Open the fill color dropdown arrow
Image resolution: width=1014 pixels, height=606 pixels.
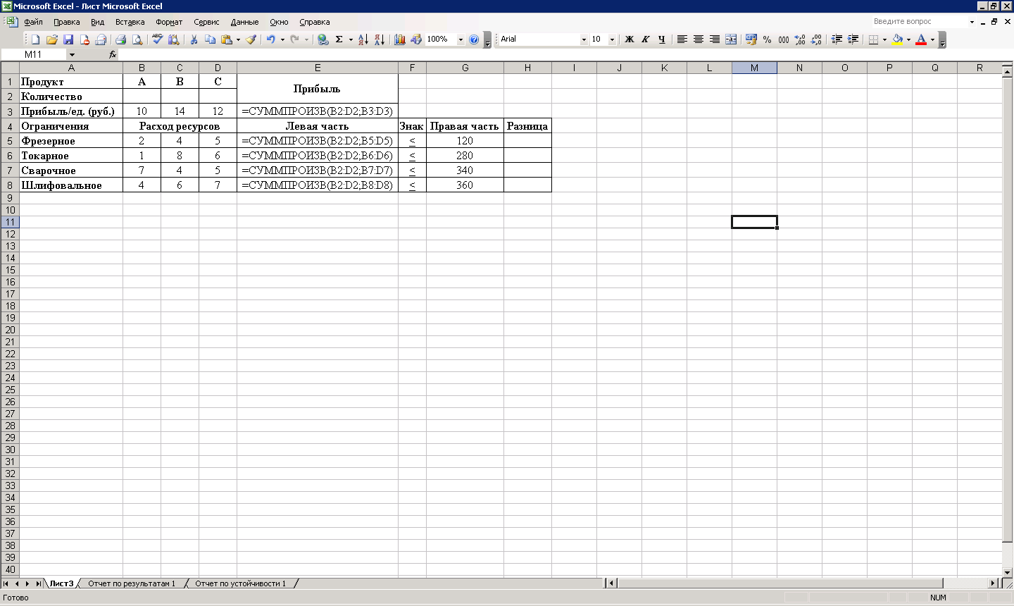click(908, 39)
